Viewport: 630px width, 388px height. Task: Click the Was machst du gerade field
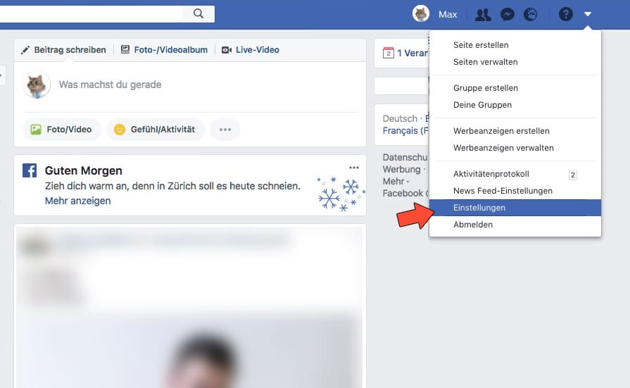[x=110, y=85]
